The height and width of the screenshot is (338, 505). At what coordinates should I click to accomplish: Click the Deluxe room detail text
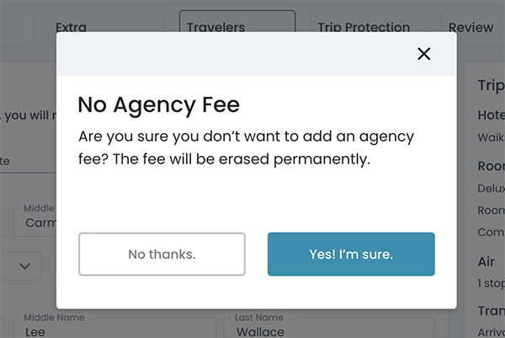coord(490,189)
